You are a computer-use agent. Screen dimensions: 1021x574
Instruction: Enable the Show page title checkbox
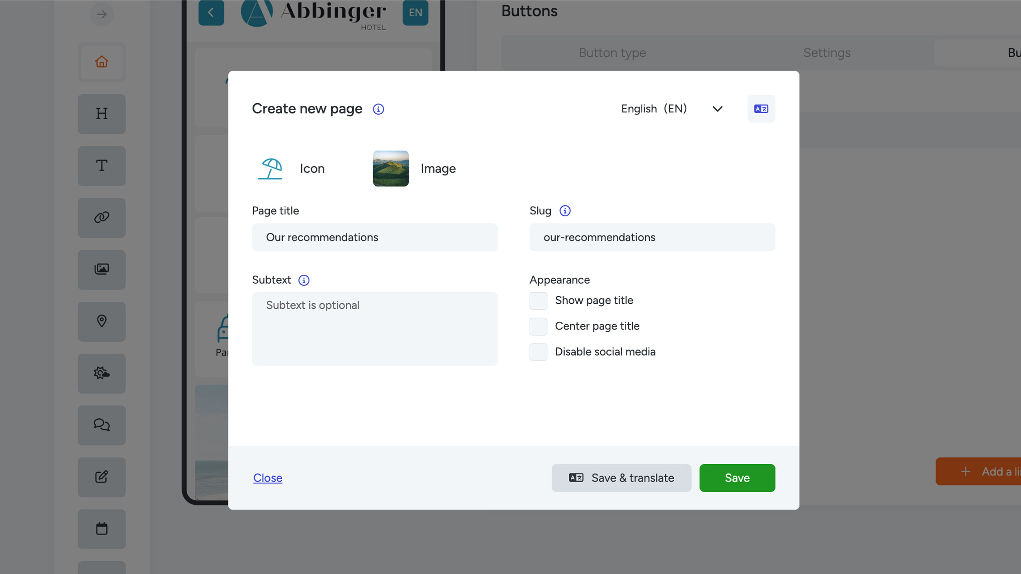pos(538,300)
